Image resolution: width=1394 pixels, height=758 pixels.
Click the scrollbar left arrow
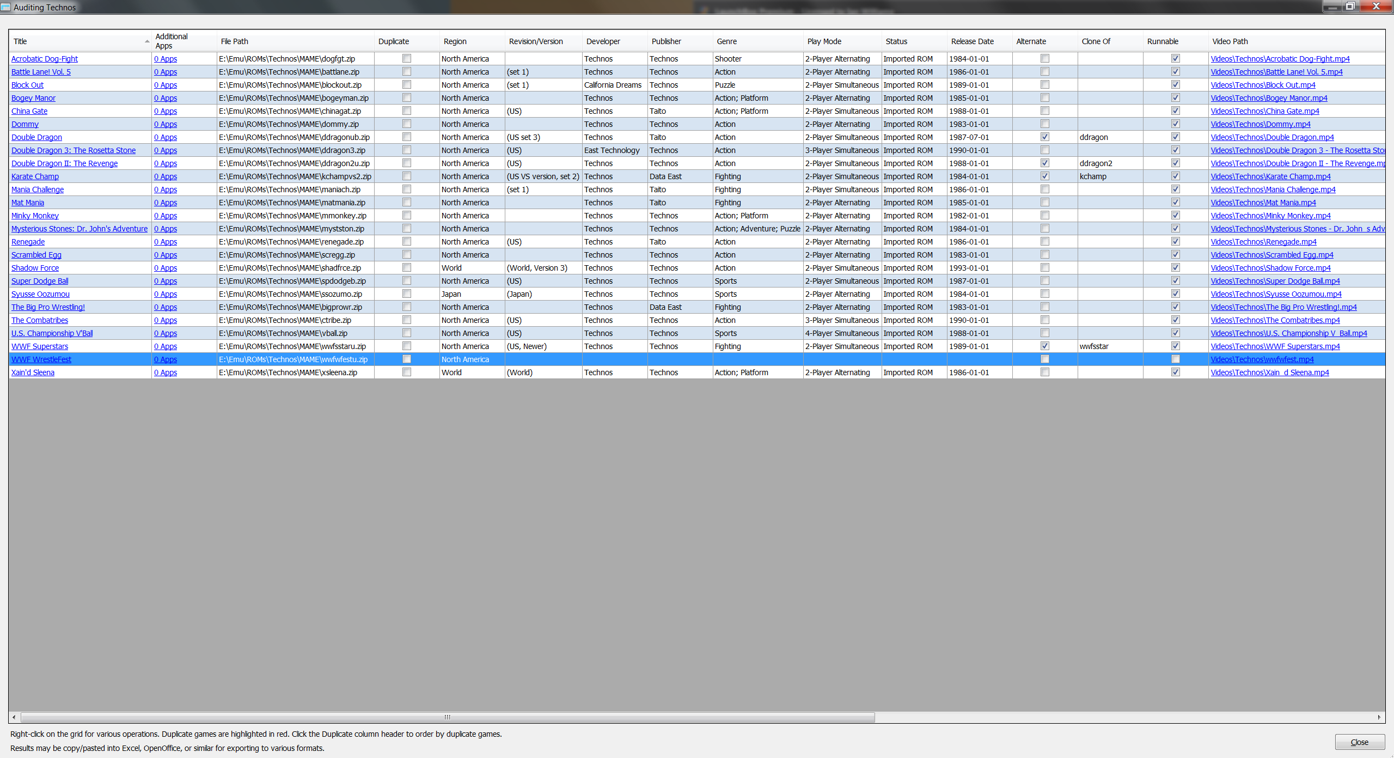(14, 717)
